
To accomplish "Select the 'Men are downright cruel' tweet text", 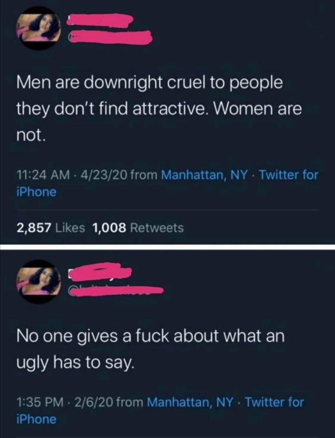I will [159, 109].
